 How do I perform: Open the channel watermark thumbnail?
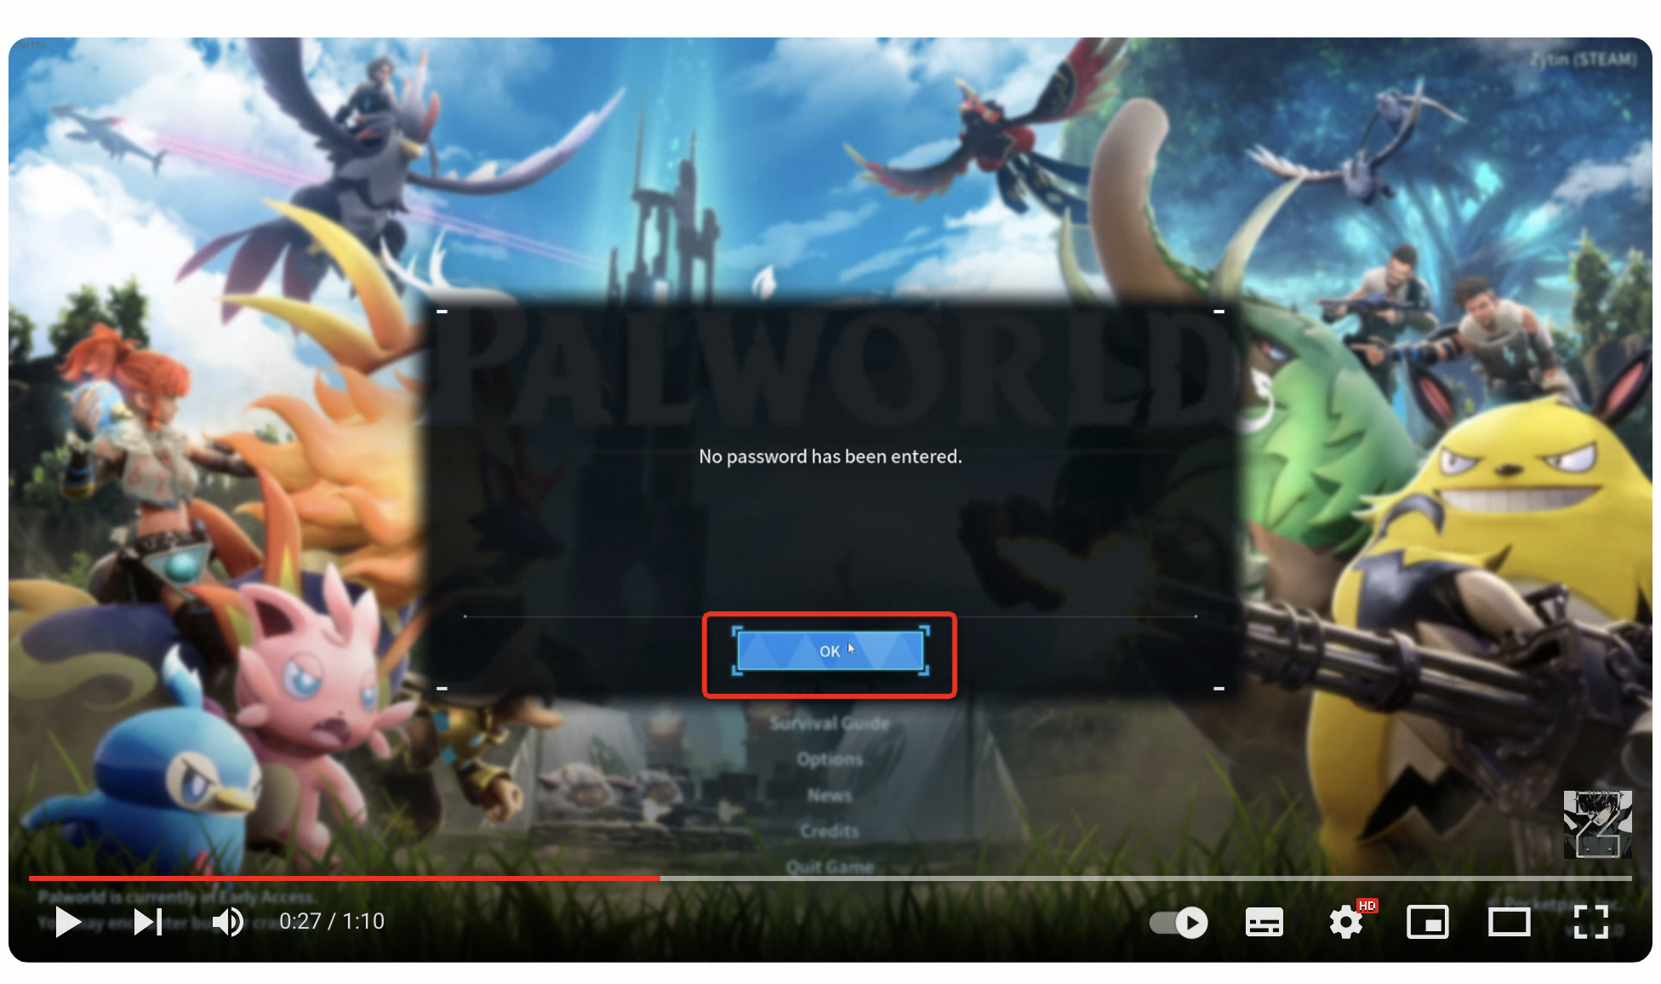(1597, 824)
